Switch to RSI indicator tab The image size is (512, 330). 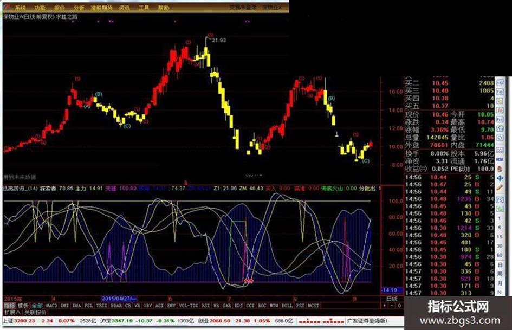(205, 306)
